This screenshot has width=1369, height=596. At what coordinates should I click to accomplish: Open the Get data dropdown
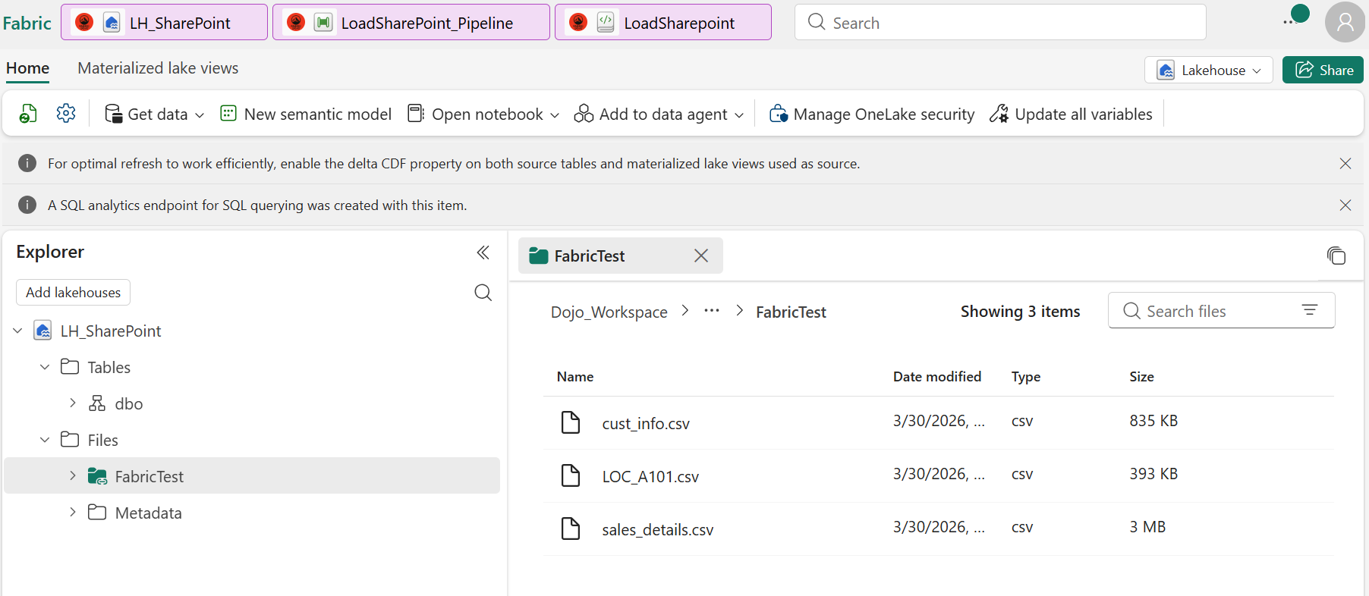[x=155, y=114]
